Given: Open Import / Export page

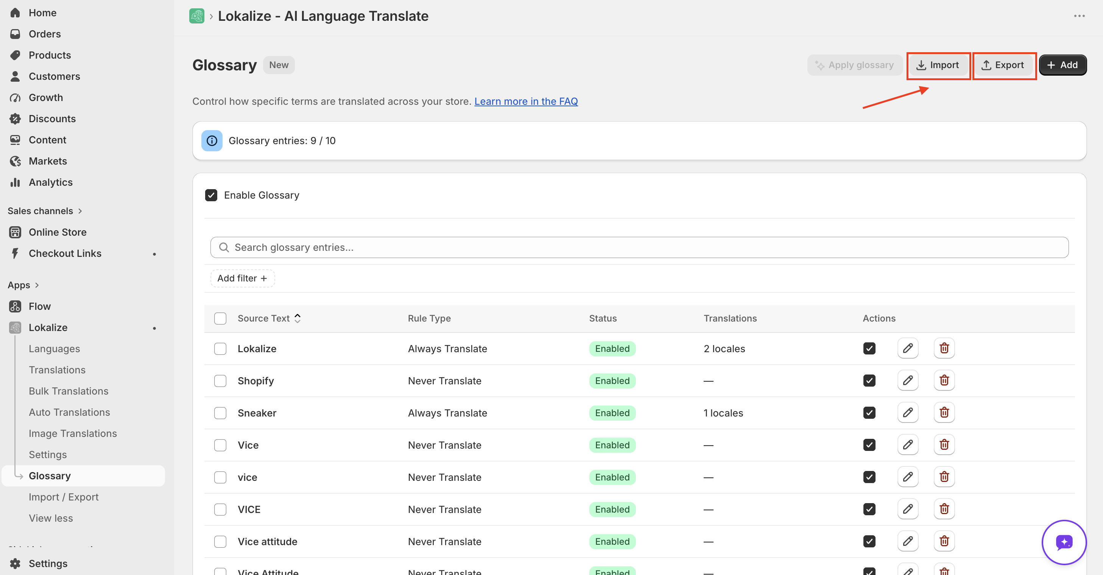Looking at the screenshot, I should 64,497.
